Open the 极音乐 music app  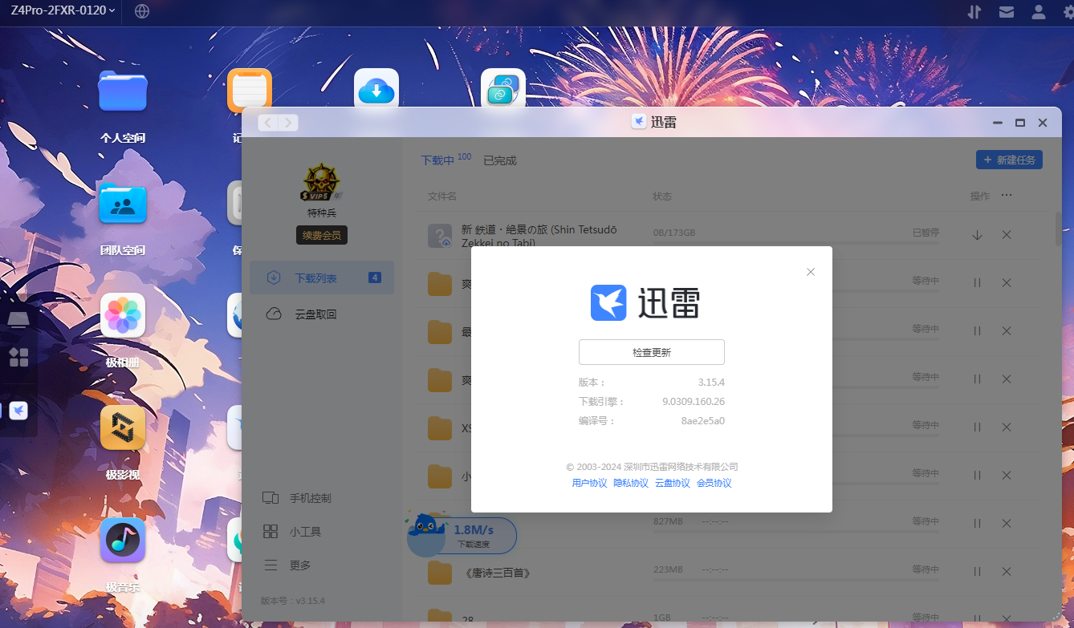[122, 540]
